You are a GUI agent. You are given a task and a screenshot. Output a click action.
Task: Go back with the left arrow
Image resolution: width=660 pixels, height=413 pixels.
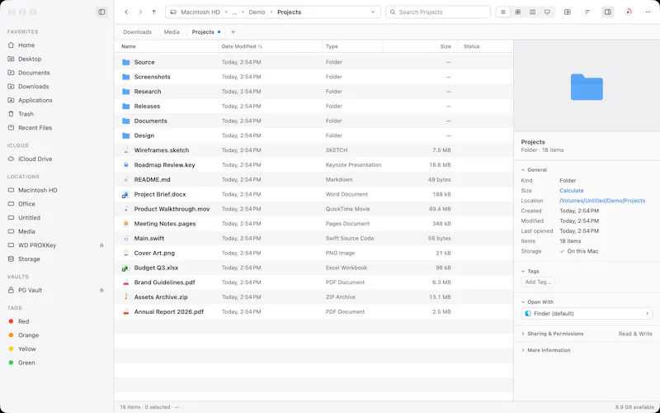pyautogui.click(x=126, y=12)
